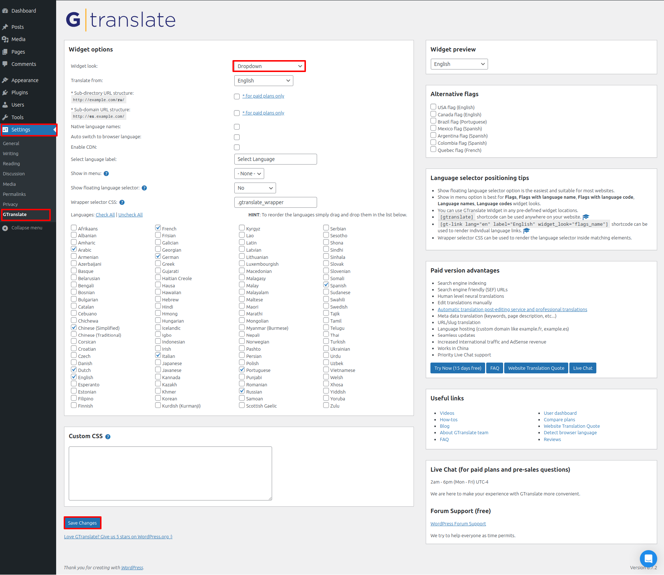The width and height of the screenshot is (664, 575).
Task: Click the help icon beside Show in menu
Action: coord(106,174)
